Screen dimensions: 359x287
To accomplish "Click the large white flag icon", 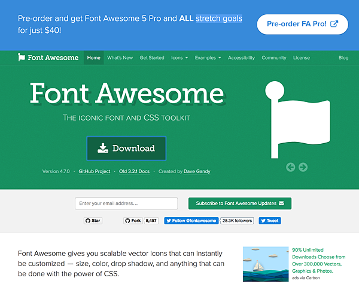I will click(x=297, y=120).
